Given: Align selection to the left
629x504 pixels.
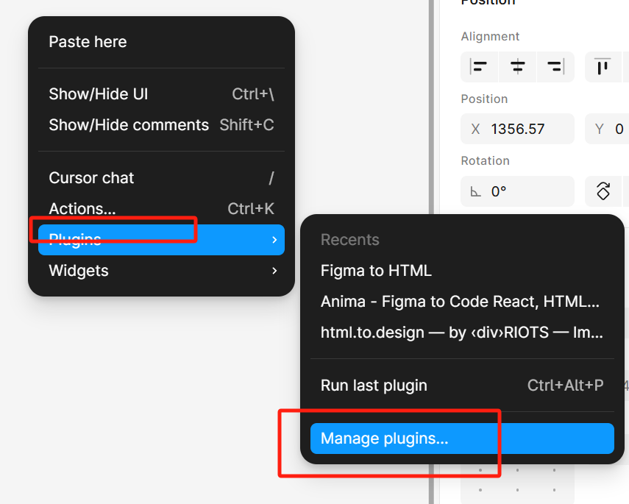Looking at the screenshot, I should (480, 67).
